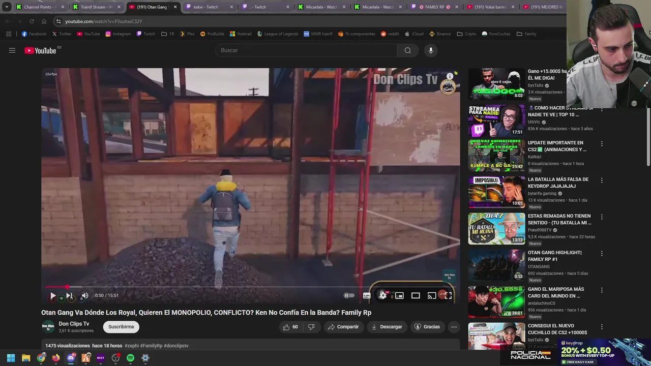The height and width of the screenshot is (366, 651).
Task: Open Twitch bookmark
Action: pyautogui.click(x=145, y=34)
